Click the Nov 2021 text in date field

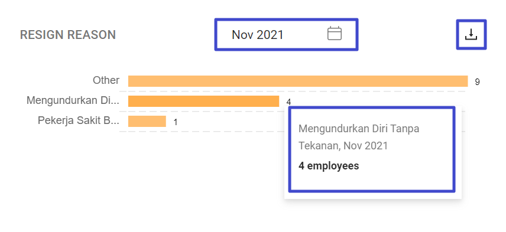258,35
